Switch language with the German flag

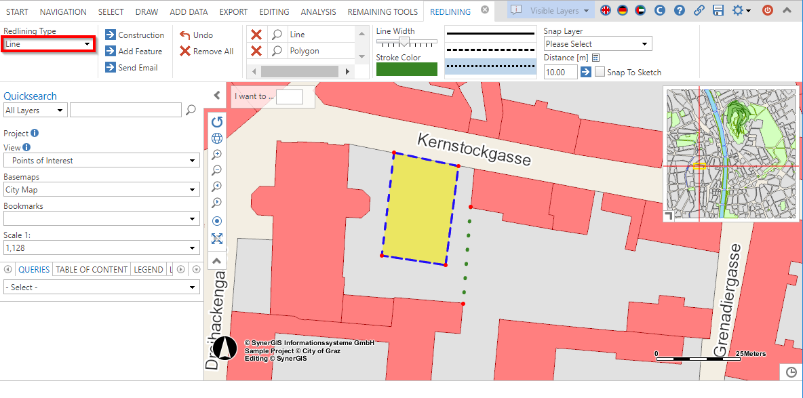click(x=622, y=10)
